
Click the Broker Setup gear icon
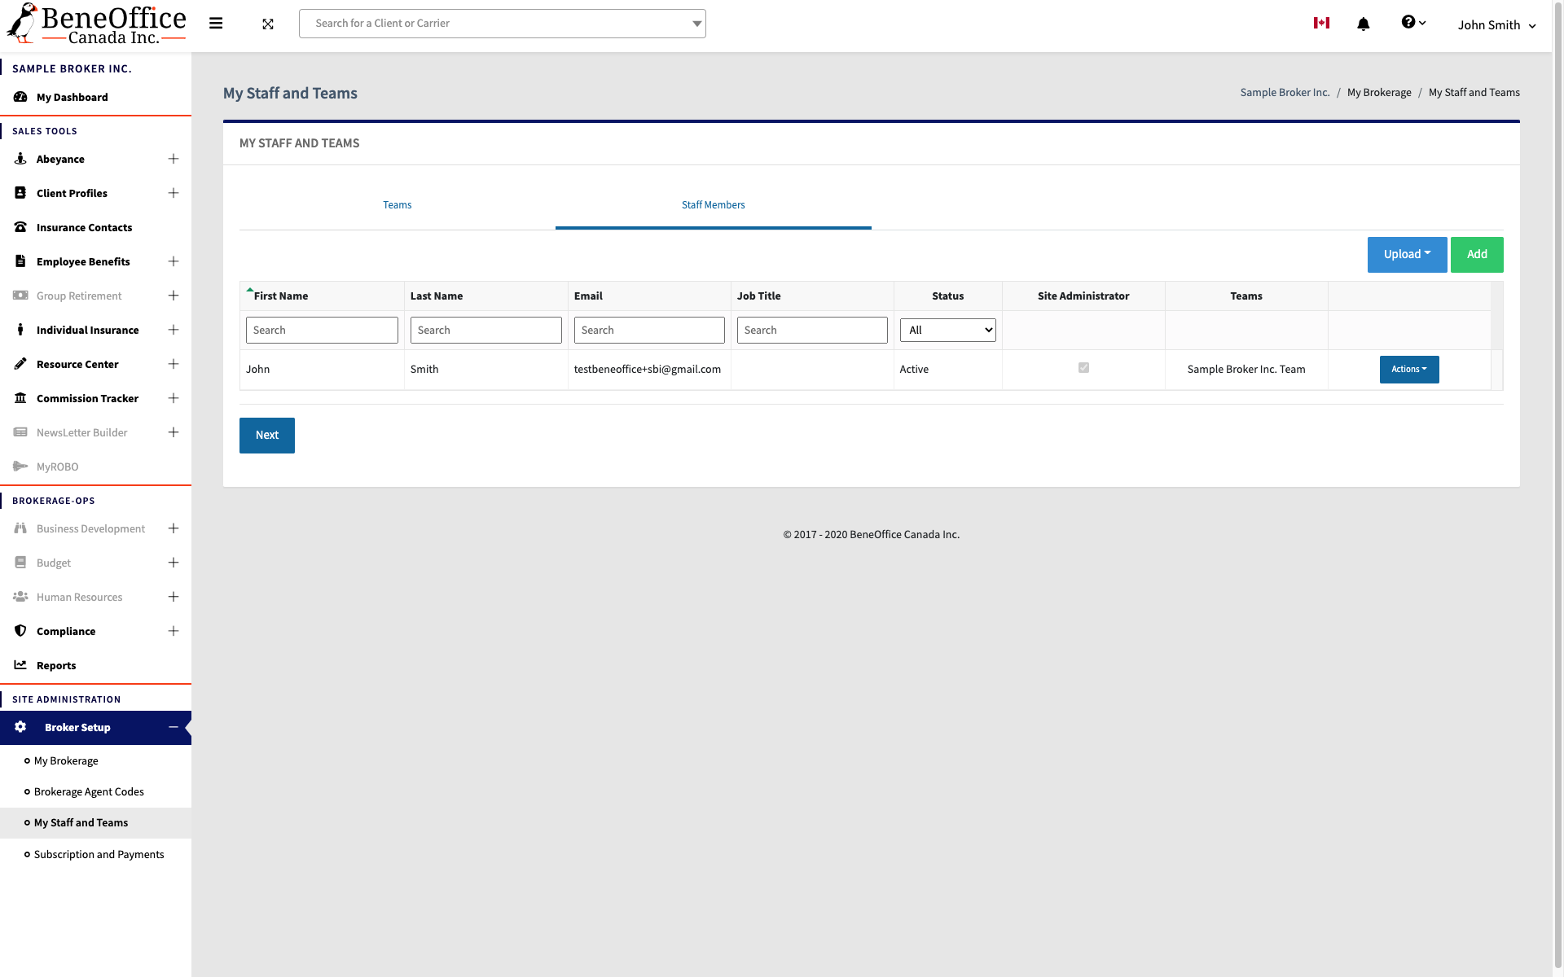coord(20,727)
